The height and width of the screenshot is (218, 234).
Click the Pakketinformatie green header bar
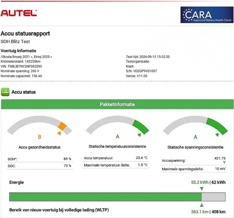click(117, 104)
